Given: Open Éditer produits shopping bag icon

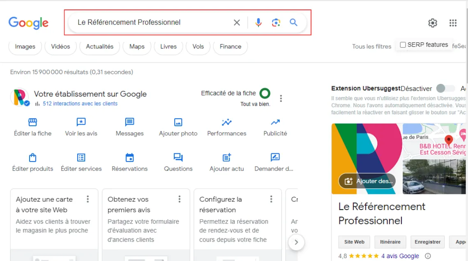Looking at the screenshot, I should click(x=32, y=157).
